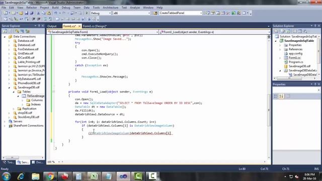Open the Analyze menu
The image size is (322, 181).
135,8
